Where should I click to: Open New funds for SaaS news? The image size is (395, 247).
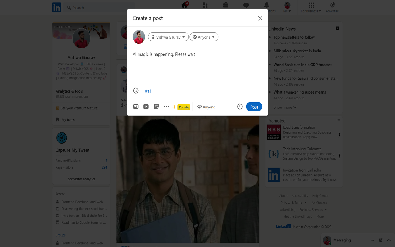click(x=306, y=78)
